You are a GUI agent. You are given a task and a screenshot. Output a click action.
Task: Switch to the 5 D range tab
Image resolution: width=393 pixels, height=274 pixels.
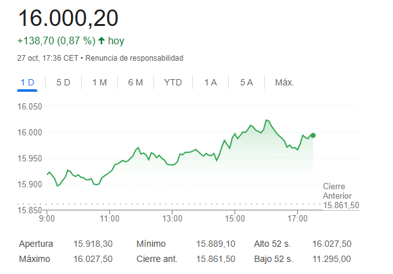coord(63,82)
